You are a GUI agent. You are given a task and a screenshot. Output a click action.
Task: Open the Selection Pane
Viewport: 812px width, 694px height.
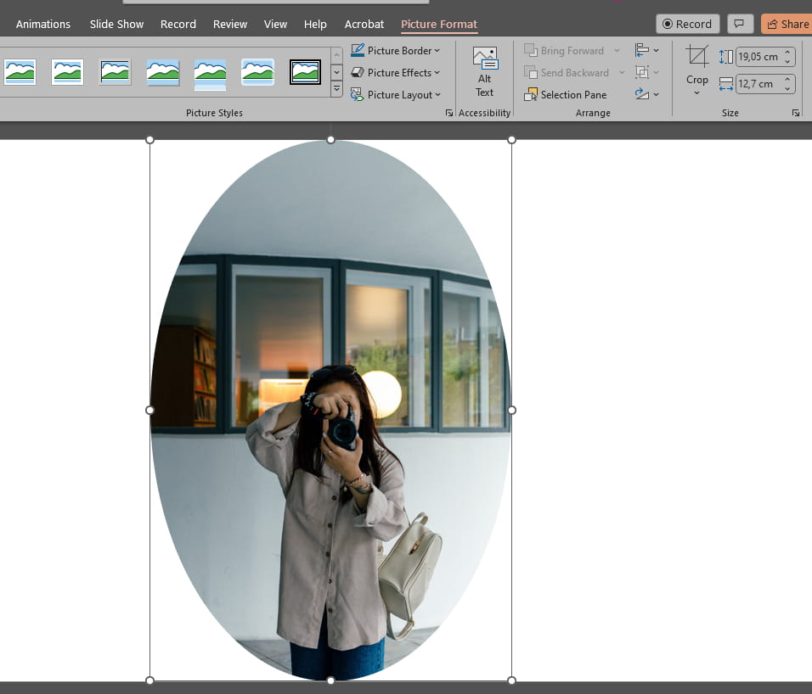click(x=566, y=95)
